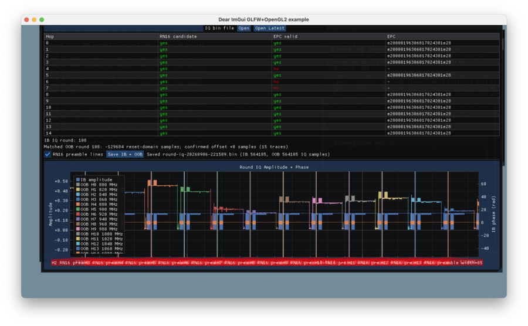Uncheck the RN16 preamble lines checkbox
The width and height of the screenshot is (528, 326).
(x=48, y=154)
